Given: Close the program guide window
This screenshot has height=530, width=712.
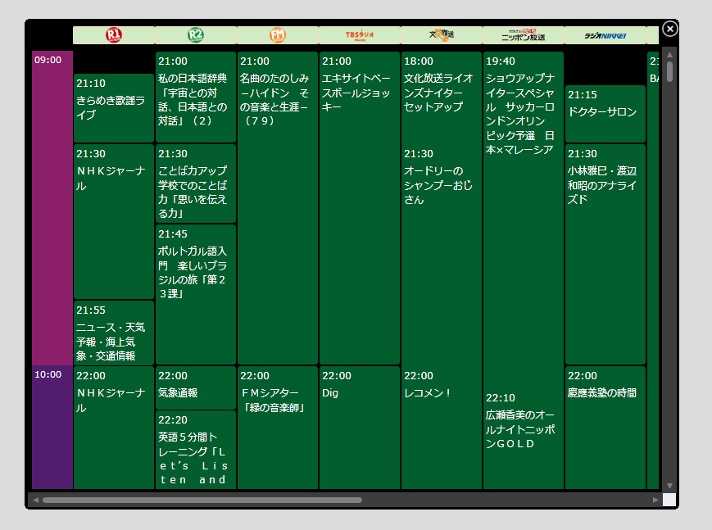Looking at the screenshot, I should pos(670,29).
